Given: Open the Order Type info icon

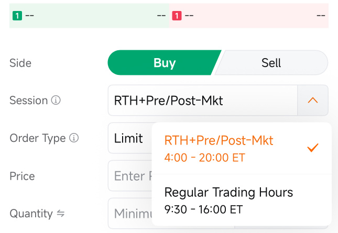Looking at the screenshot, I should (74, 138).
